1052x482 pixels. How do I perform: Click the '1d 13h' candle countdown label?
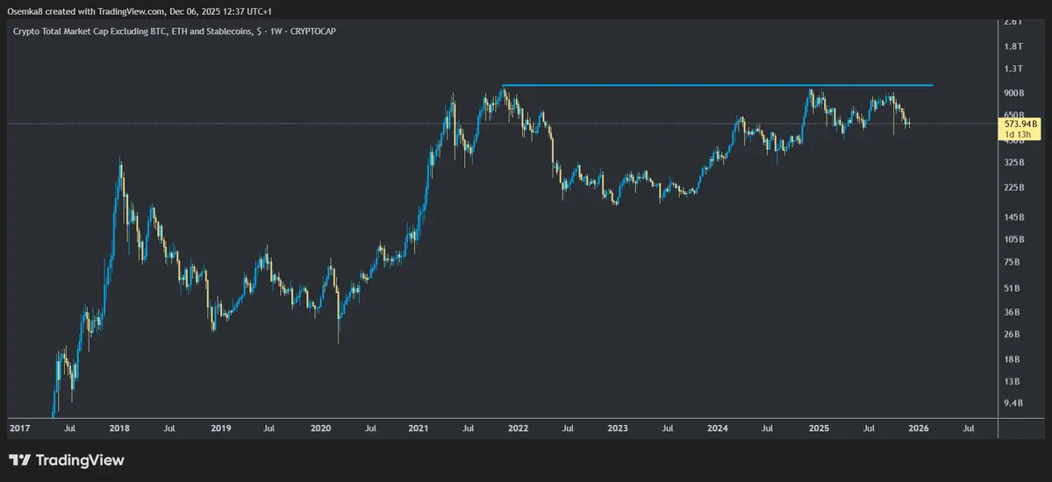[x=1018, y=135]
